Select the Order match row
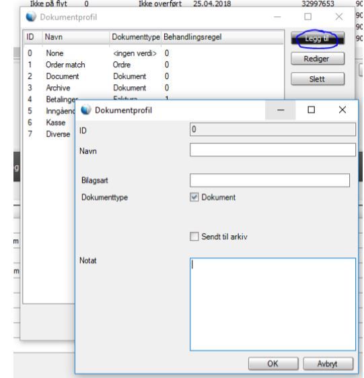The image size is (364, 378). click(x=153, y=65)
